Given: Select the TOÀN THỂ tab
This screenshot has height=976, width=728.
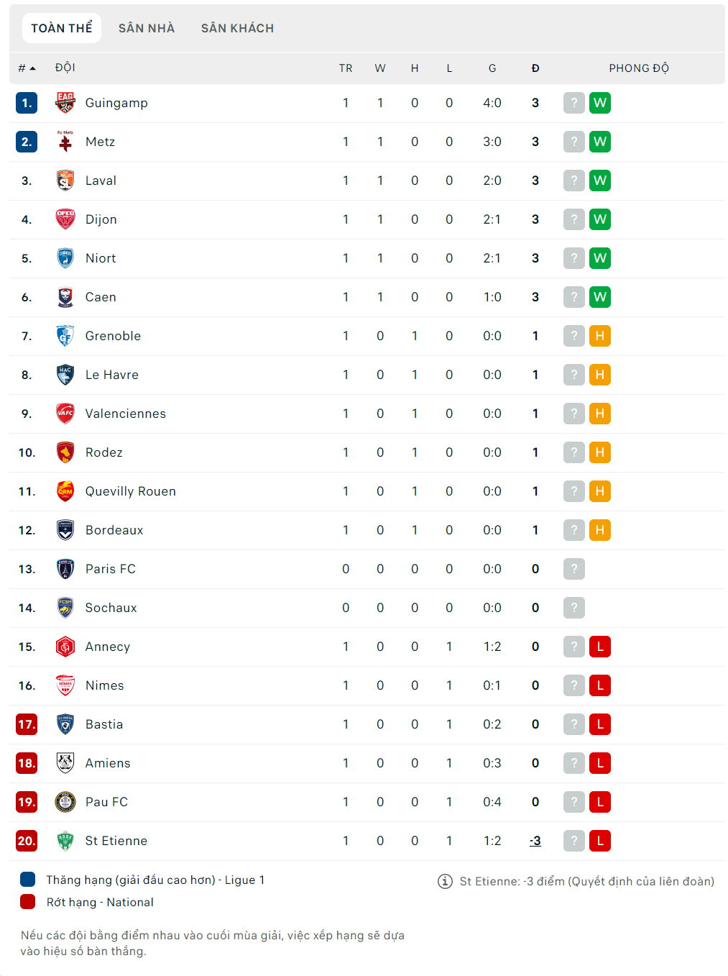Looking at the screenshot, I should pos(62,28).
